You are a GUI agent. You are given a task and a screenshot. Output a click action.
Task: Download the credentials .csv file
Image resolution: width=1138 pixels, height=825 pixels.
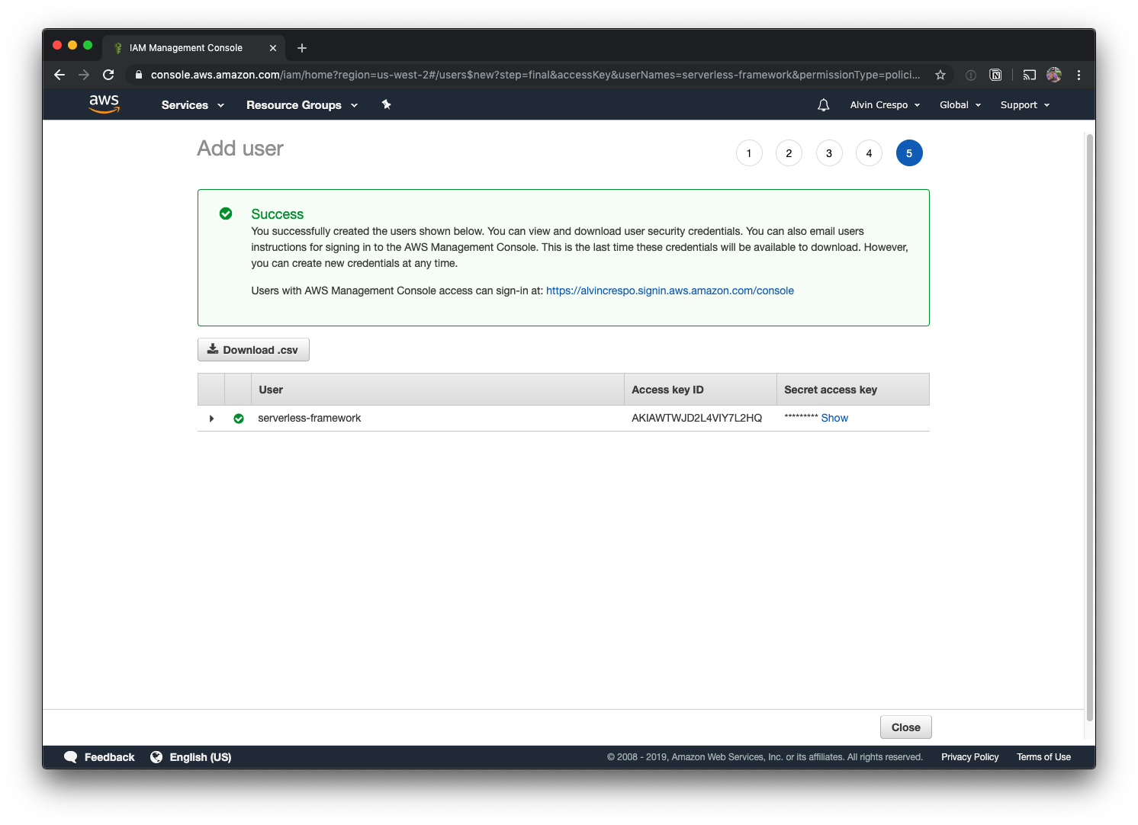pyautogui.click(x=253, y=350)
